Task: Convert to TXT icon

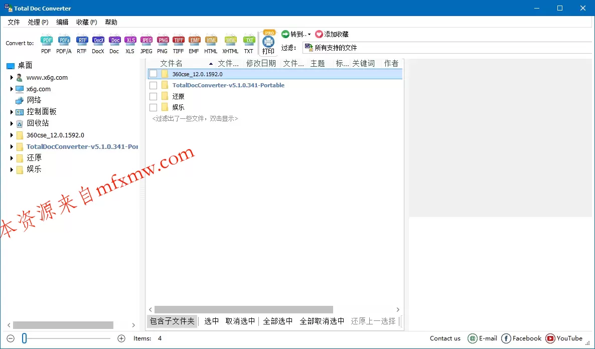Action: click(249, 40)
